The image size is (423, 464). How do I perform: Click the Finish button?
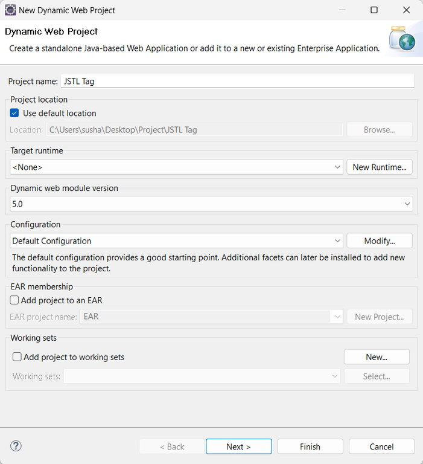[310, 446]
